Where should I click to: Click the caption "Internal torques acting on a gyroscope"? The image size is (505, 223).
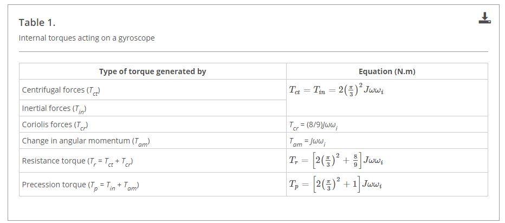pyautogui.click(x=86, y=38)
